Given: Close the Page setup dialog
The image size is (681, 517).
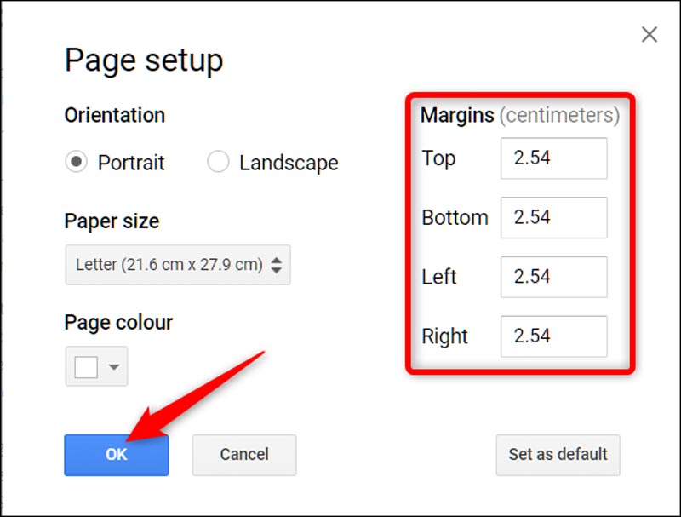Looking at the screenshot, I should 650,35.
